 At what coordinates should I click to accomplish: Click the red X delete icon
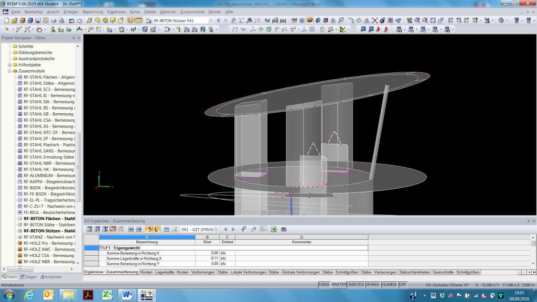374,20
